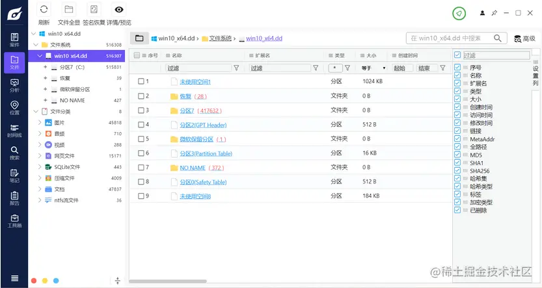The image size is (542, 288).
Task: Click the pin window icon
Action: pos(495,13)
